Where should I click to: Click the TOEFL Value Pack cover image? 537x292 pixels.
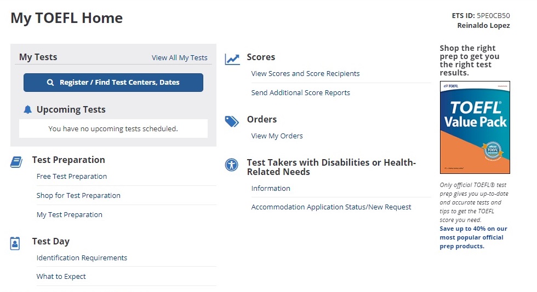click(x=475, y=127)
